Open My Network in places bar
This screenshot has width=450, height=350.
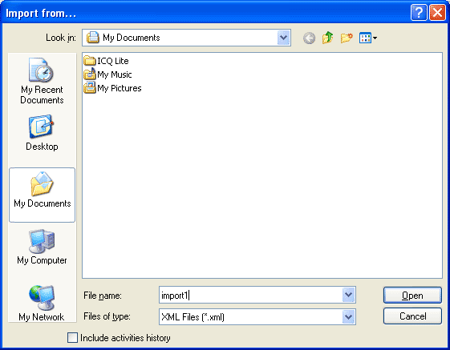click(42, 304)
